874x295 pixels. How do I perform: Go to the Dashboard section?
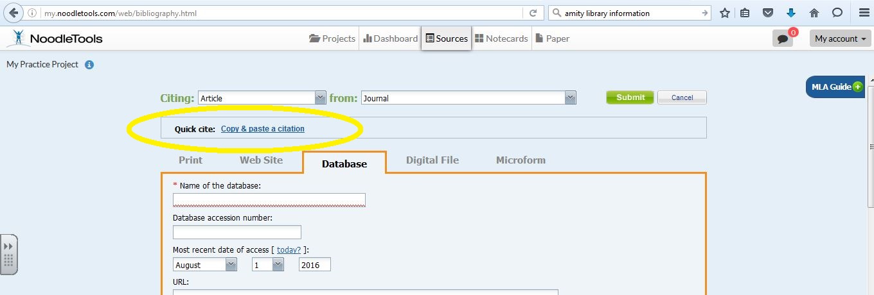[x=390, y=38]
